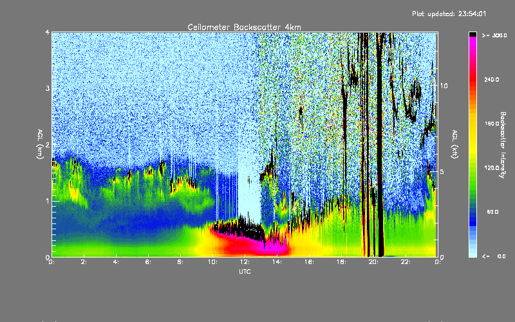Select the "AGL (kft)" axis label
This screenshot has height=322, width=515.
pyautogui.click(x=454, y=144)
